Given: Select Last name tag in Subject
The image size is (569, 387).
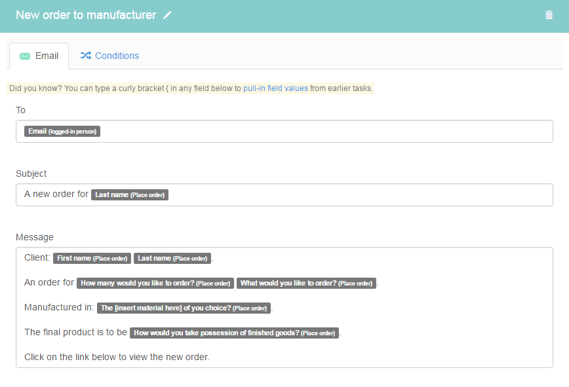Looking at the screenshot, I should 130,195.
